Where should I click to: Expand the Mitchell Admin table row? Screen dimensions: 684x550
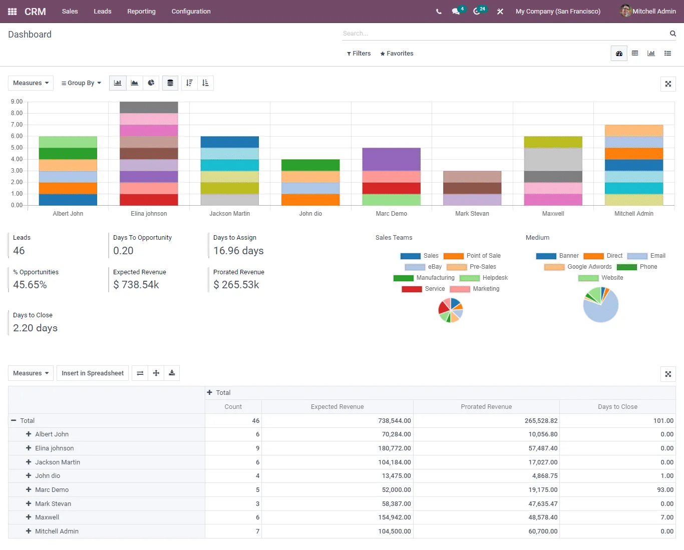click(x=28, y=531)
